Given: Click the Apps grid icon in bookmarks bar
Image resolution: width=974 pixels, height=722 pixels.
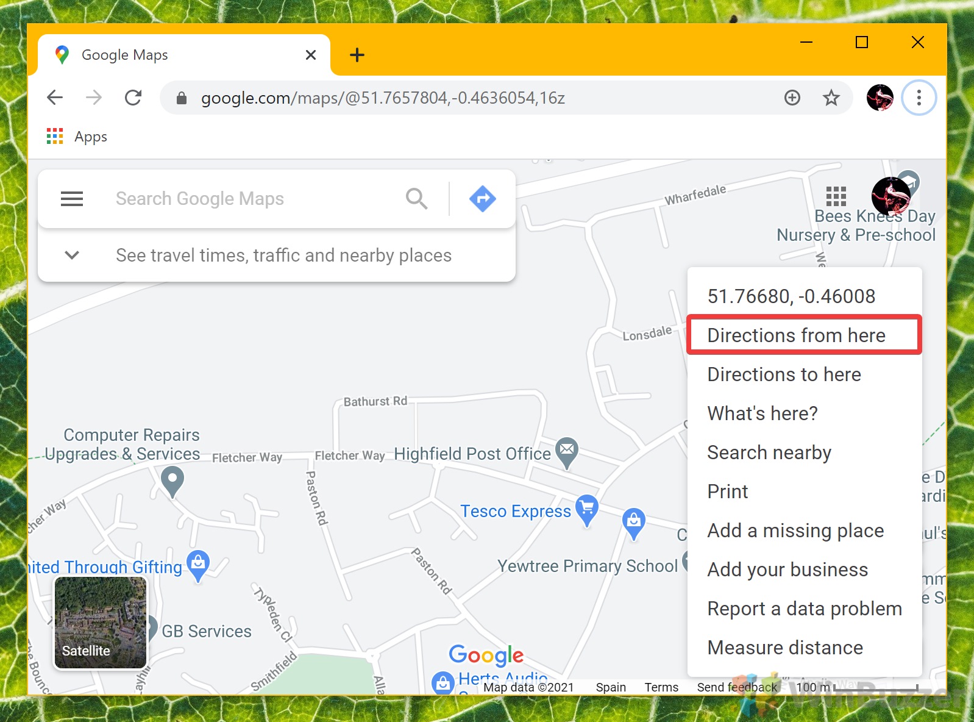Looking at the screenshot, I should [55, 137].
